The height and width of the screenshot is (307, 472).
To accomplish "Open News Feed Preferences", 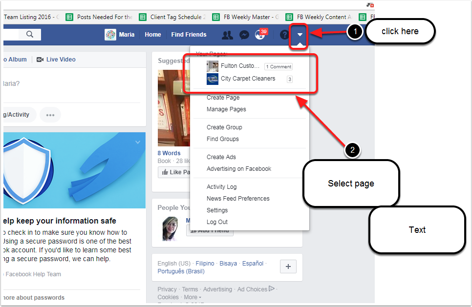I will click(238, 199).
